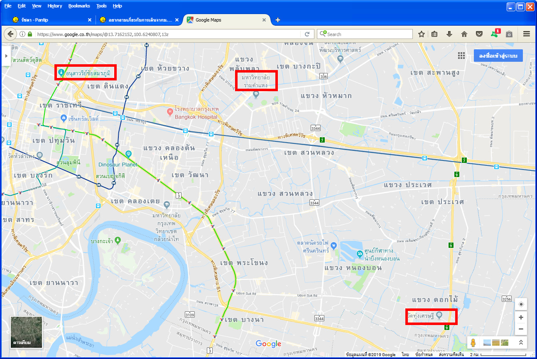Close the Google Maps tab

[x=264, y=20]
